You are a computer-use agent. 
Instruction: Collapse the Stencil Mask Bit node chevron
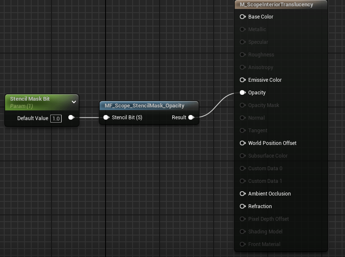(x=74, y=102)
